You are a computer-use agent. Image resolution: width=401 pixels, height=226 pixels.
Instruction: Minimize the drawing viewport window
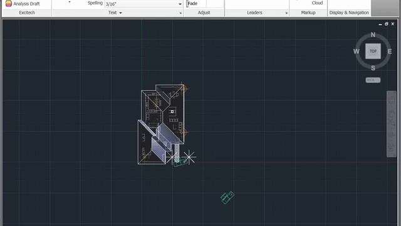coord(380,24)
